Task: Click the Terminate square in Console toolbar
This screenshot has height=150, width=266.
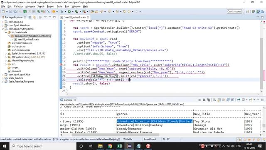Action: coord(199,100)
